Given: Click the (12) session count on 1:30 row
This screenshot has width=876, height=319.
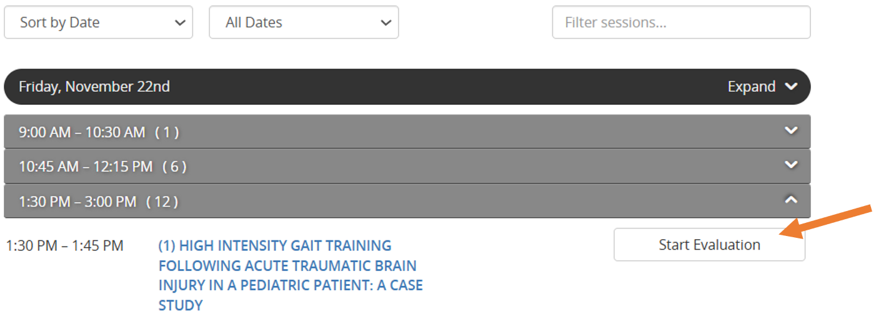Looking at the screenshot, I should pos(162,202).
